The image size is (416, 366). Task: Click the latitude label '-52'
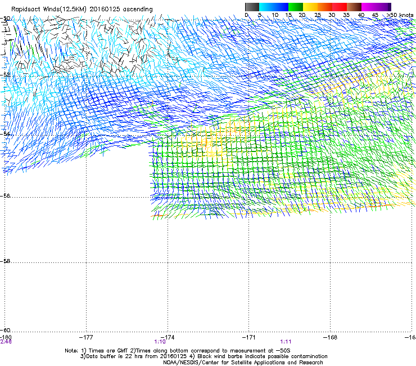tap(5, 75)
